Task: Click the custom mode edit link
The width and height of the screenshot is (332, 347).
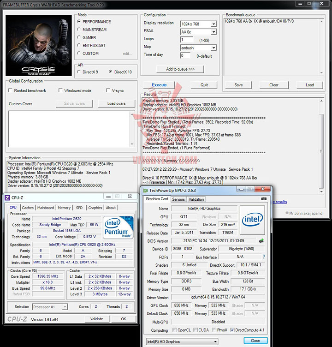Action: pyautogui.click(x=127, y=54)
